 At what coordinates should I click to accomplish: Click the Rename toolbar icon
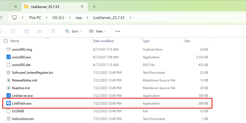[x=27, y=31]
